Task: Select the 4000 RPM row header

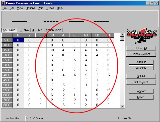Action: (x=7, y=75)
